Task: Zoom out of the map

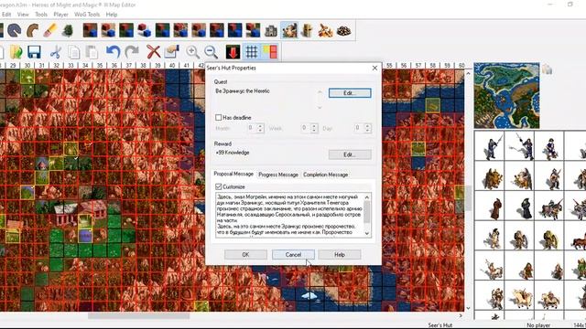Action: (211, 52)
